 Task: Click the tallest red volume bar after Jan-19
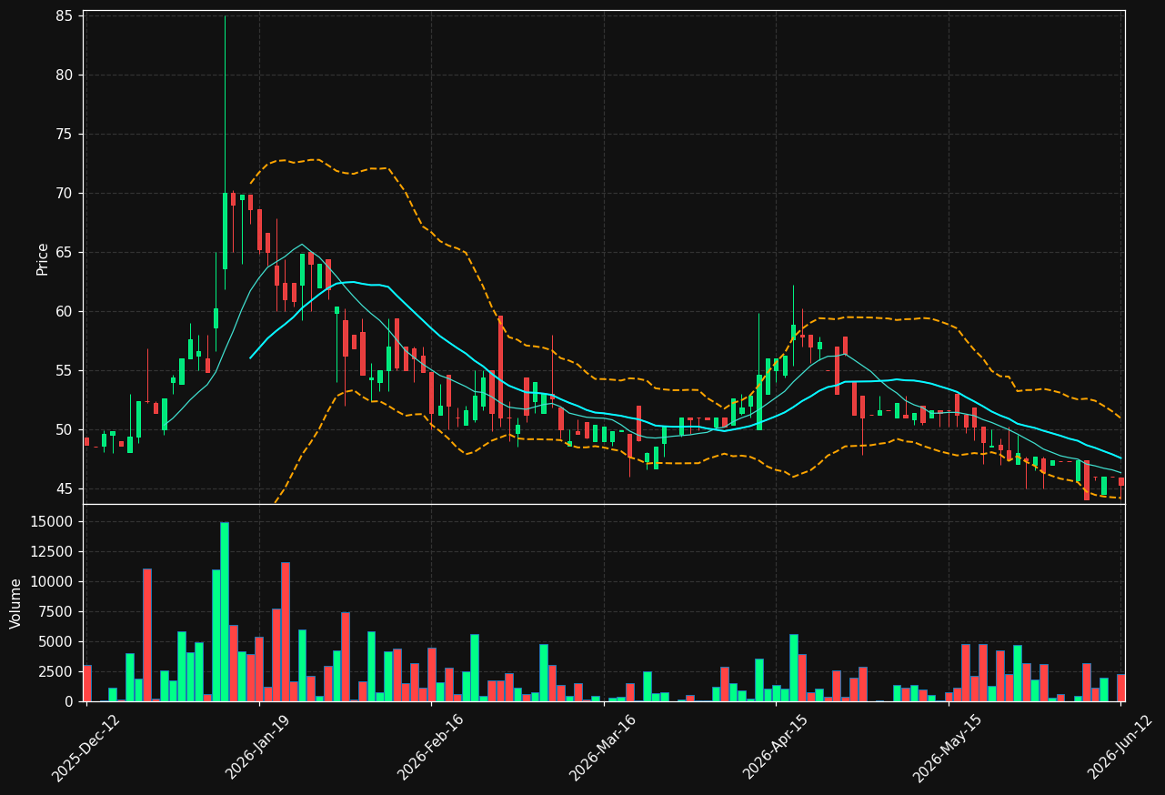point(286,631)
